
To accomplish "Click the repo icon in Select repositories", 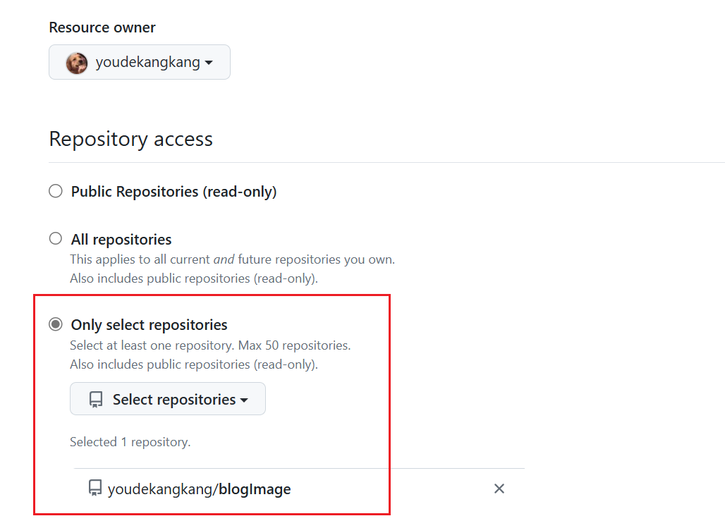I will (96, 400).
